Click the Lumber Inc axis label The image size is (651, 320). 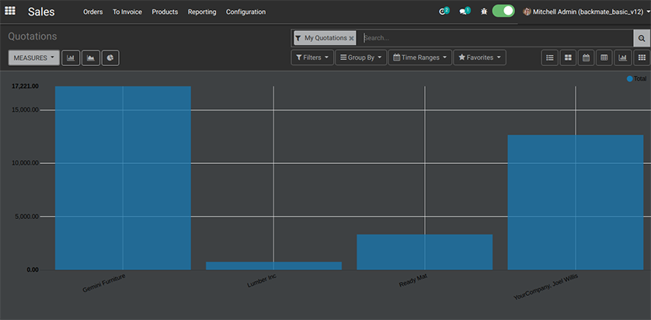262,281
